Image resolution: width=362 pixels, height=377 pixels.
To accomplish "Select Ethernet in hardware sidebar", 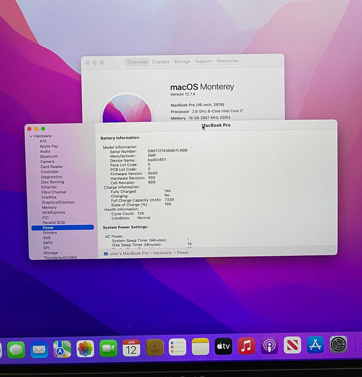I will (x=49, y=187).
